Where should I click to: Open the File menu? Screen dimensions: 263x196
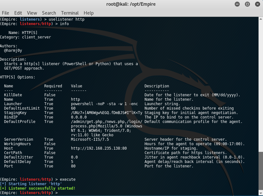tap(5, 13)
